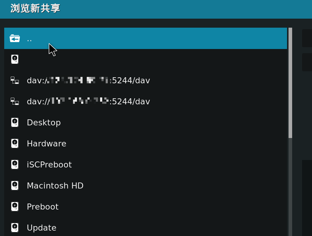This screenshot has width=312, height=236.
Task: Click the scrollbar on the right of the list
Action: 291,81
